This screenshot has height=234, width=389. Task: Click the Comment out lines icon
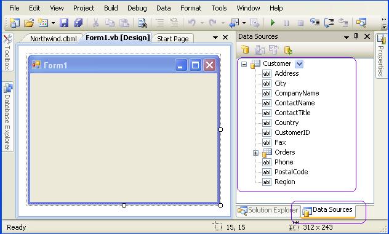[x=160, y=23]
